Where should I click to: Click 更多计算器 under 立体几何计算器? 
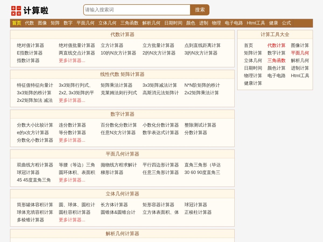click(72, 220)
